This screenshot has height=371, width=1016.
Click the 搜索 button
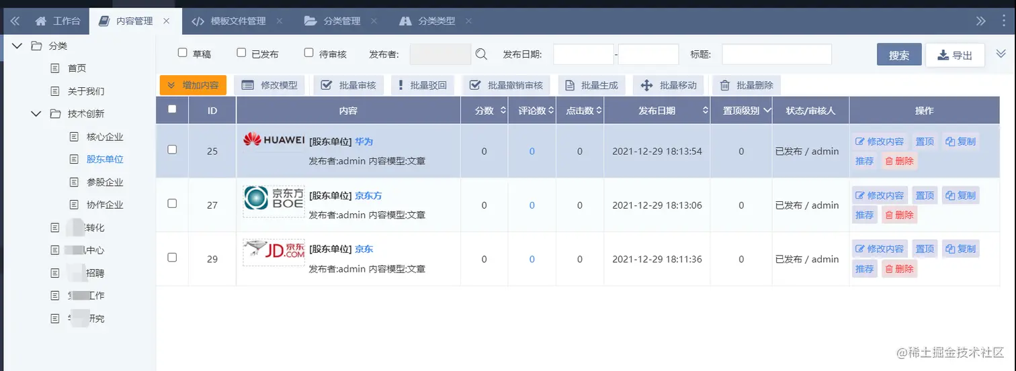(x=898, y=55)
